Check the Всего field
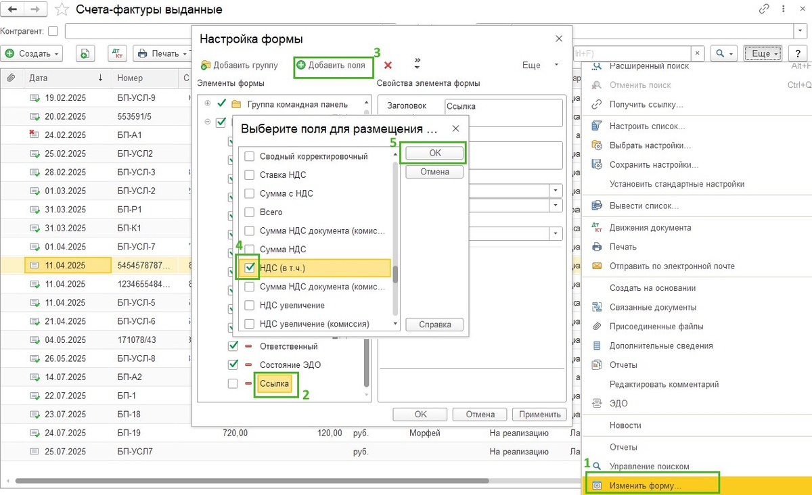Screen dimensions: 812x495 point(249,212)
